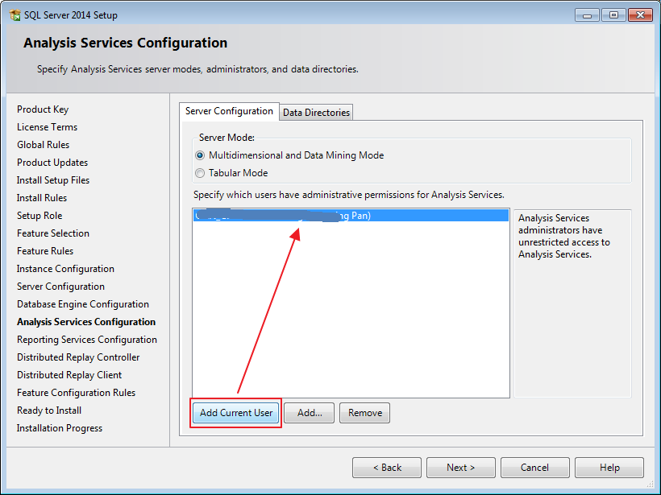Maximize the SQL Server Setup window

[613, 15]
